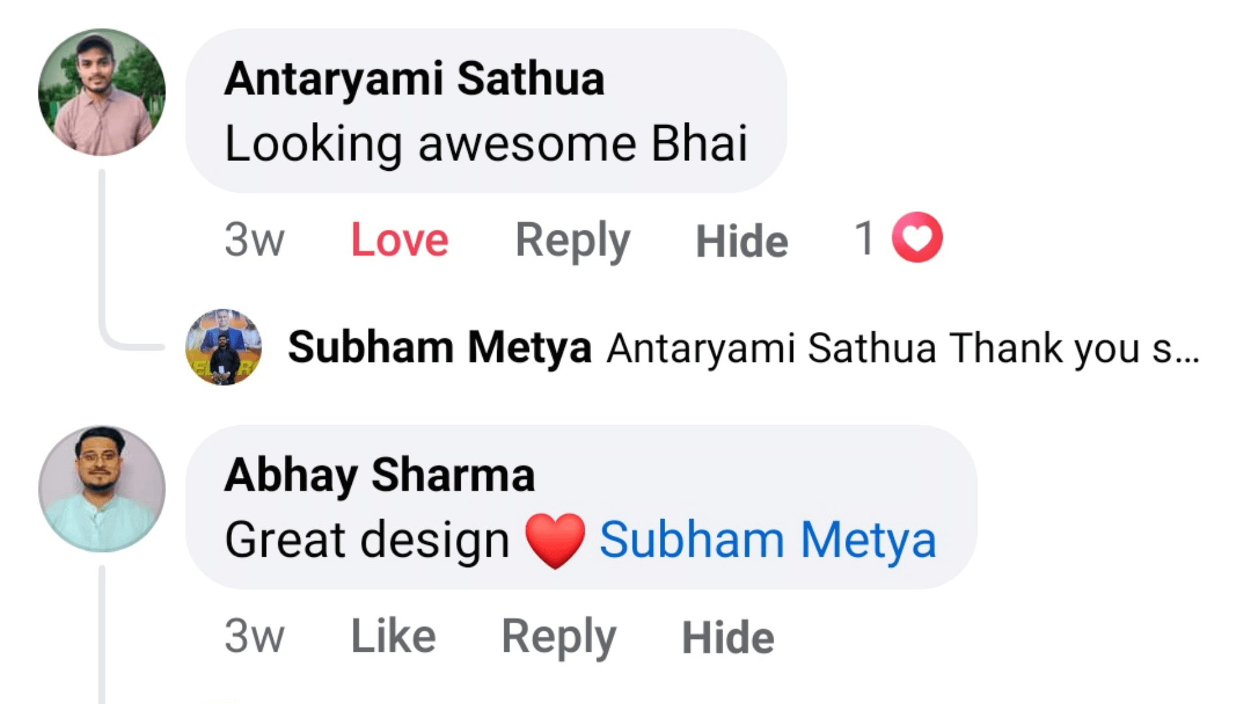Screen dimensions: 1251x704
Task: View the reaction count on the first comment
Action: click(865, 238)
